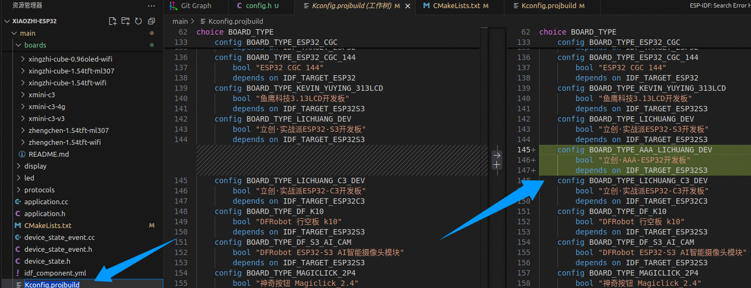The width and height of the screenshot is (751, 288).
Task: Click line number 147+ in right pane
Action: tap(527, 170)
